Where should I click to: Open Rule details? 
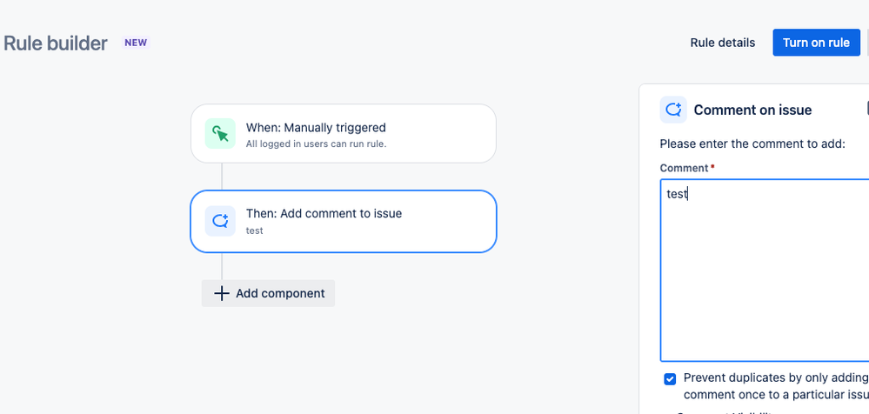click(x=723, y=43)
